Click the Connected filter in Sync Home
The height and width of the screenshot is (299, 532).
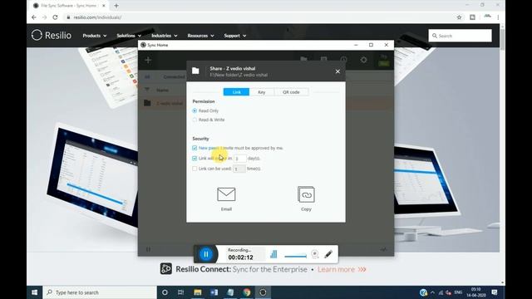pyautogui.click(x=174, y=77)
